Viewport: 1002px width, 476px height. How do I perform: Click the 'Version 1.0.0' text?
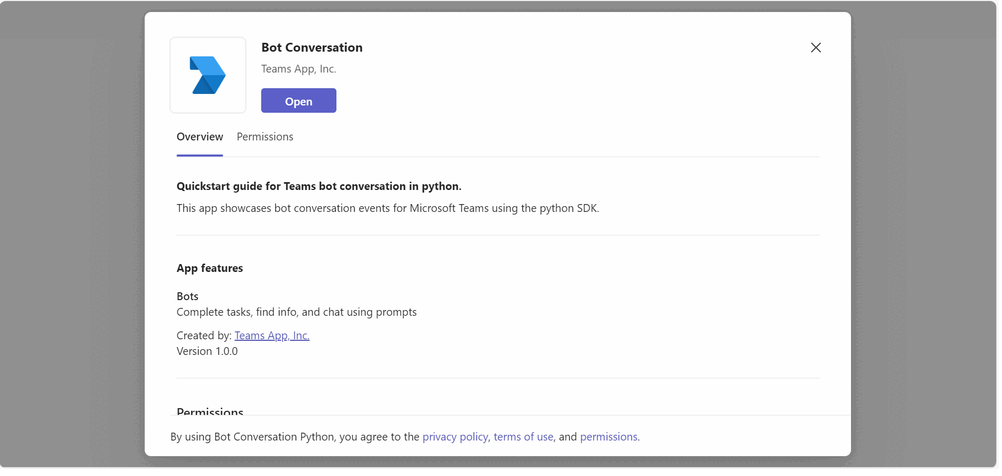[207, 351]
